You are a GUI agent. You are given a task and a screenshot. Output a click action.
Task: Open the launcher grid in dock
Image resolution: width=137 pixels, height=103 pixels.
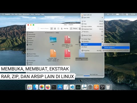coord(30,87)
